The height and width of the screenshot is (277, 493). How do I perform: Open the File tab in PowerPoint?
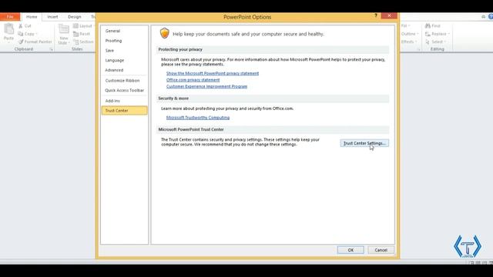[10, 17]
